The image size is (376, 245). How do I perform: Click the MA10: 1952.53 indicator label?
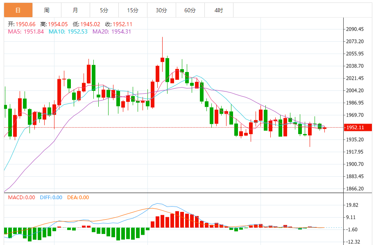tap(68, 31)
